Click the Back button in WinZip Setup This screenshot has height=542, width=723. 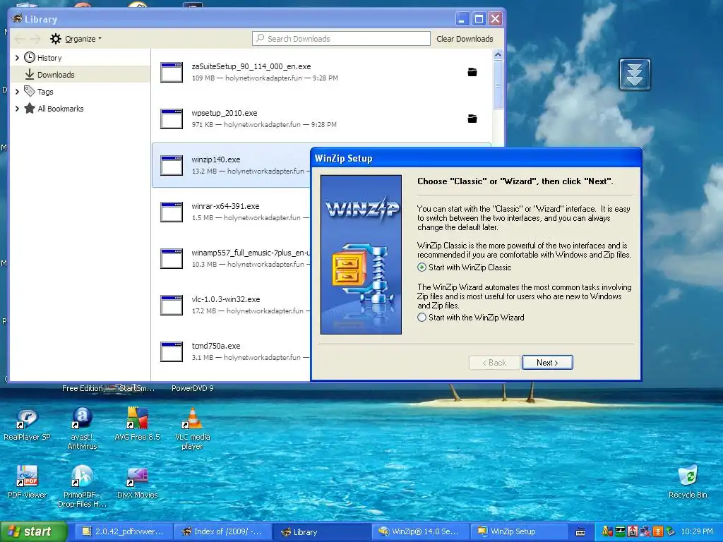click(x=494, y=362)
